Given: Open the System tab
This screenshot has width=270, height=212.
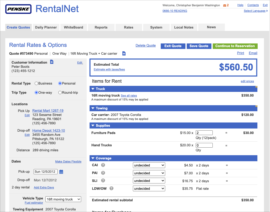Looking at the screenshot, I should click(156, 27).
